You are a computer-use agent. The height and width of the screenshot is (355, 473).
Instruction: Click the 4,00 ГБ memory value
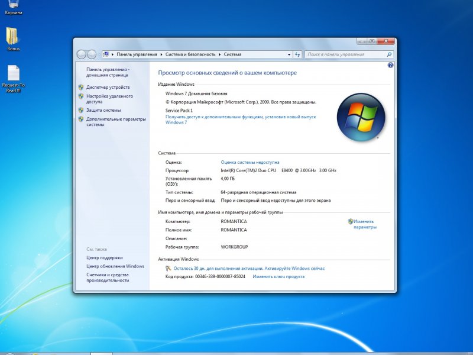click(x=228, y=179)
